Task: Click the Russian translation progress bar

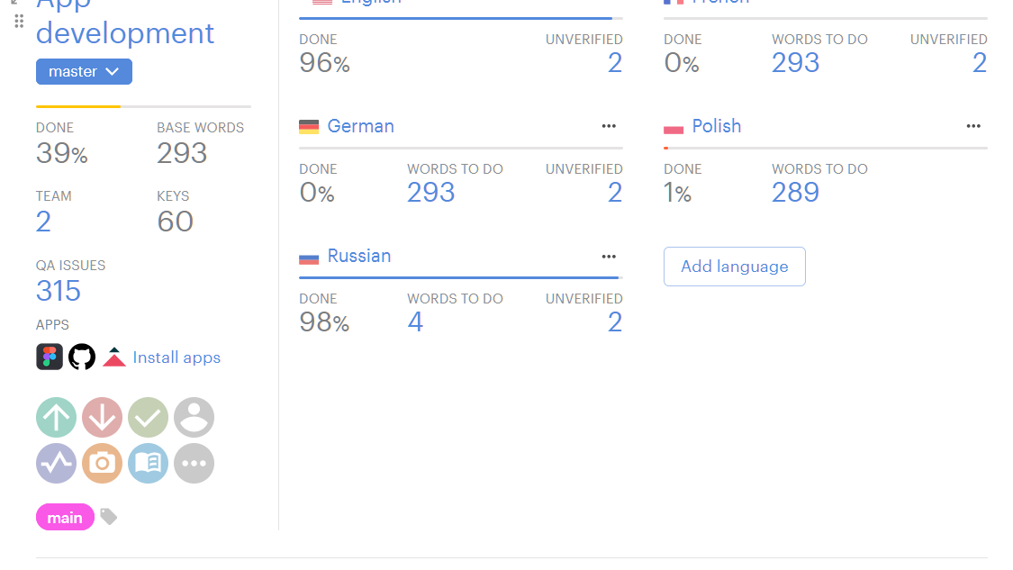Action: point(460,277)
